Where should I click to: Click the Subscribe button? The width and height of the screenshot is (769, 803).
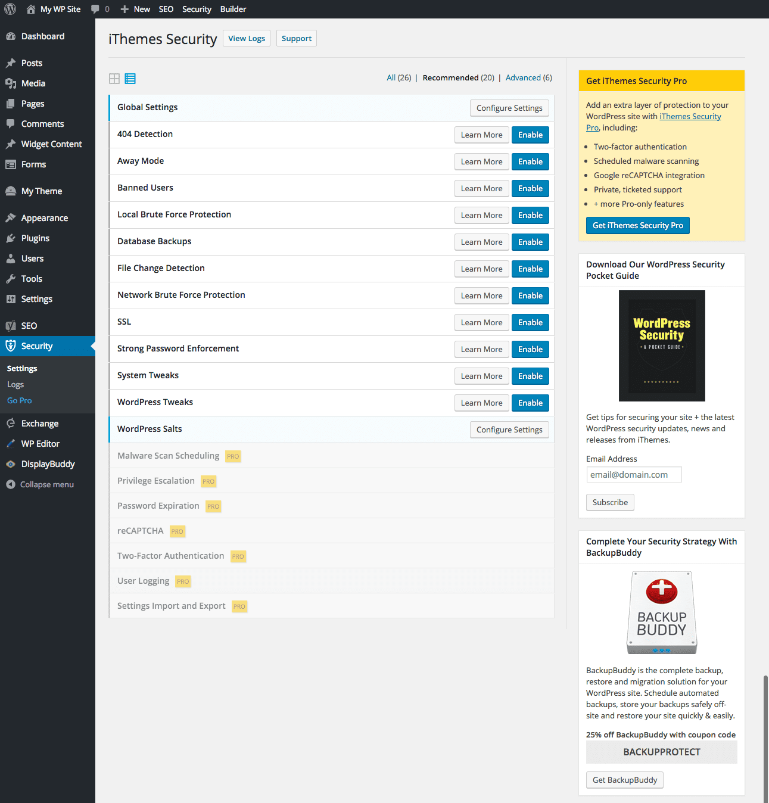[x=610, y=502]
